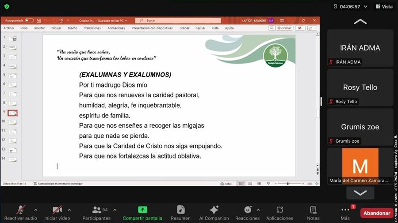Click fit slide to window icon
398x223 pixels.
coord(317,183)
